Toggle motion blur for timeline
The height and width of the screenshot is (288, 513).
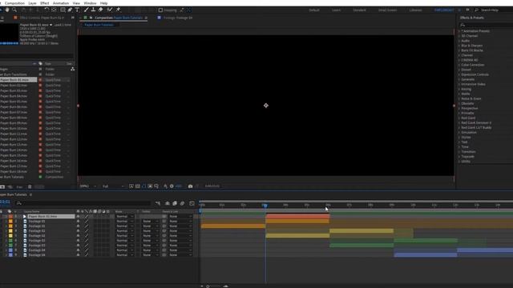182,203
